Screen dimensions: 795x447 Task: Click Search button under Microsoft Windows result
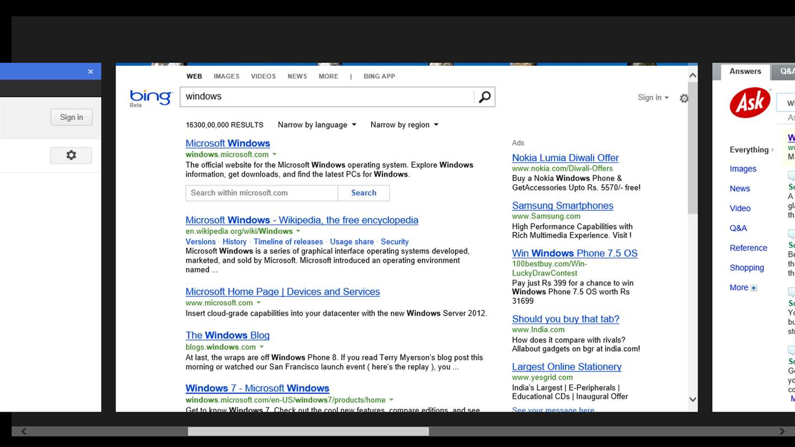pyautogui.click(x=364, y=193)
